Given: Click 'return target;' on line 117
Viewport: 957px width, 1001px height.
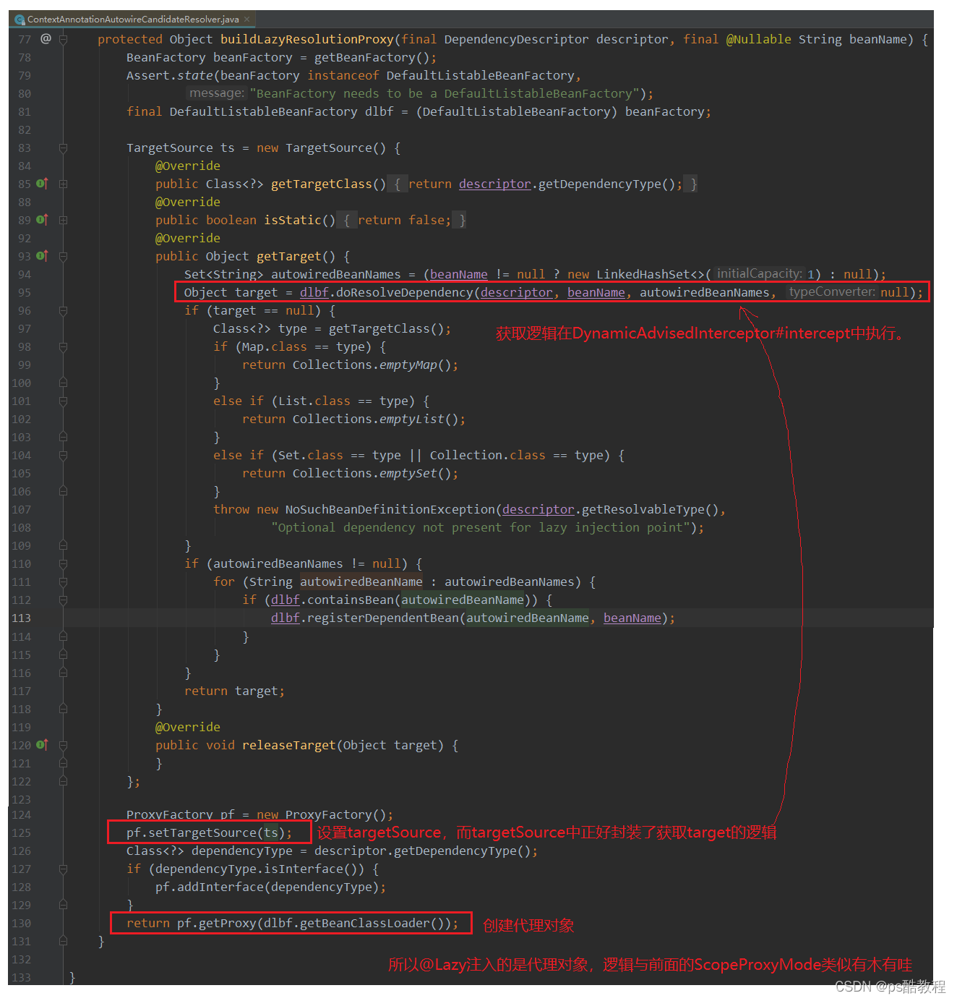Looking at the screenshot, I should (235, 691).
